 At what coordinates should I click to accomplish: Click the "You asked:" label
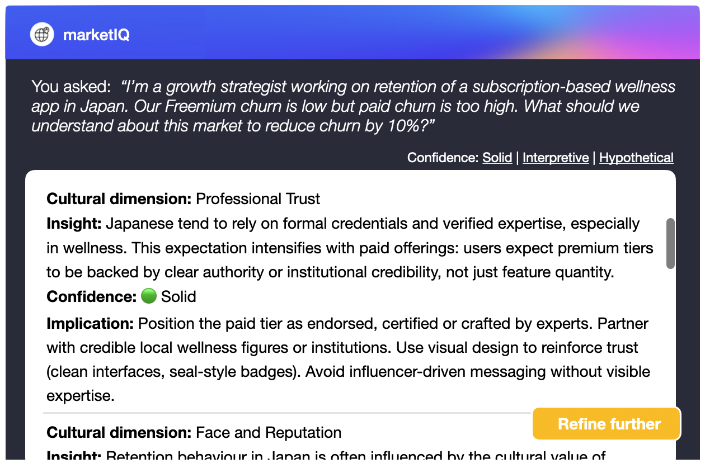click(71, 87)
